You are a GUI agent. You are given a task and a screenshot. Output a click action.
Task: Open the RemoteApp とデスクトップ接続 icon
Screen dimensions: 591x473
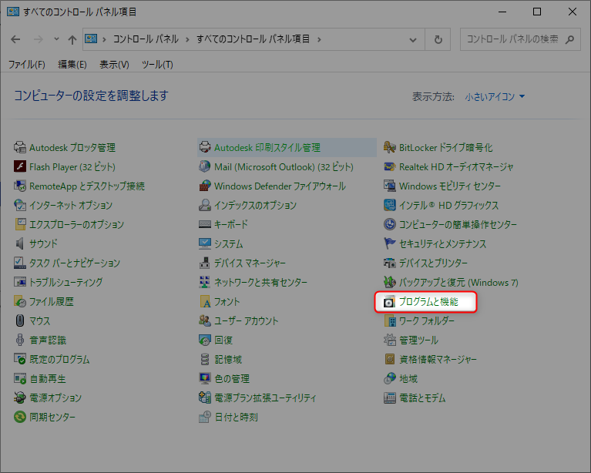tap(19, 186)
